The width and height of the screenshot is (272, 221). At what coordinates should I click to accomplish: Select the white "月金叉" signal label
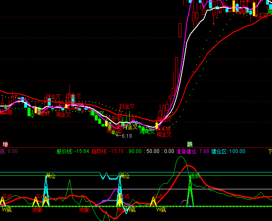point(130,126)
